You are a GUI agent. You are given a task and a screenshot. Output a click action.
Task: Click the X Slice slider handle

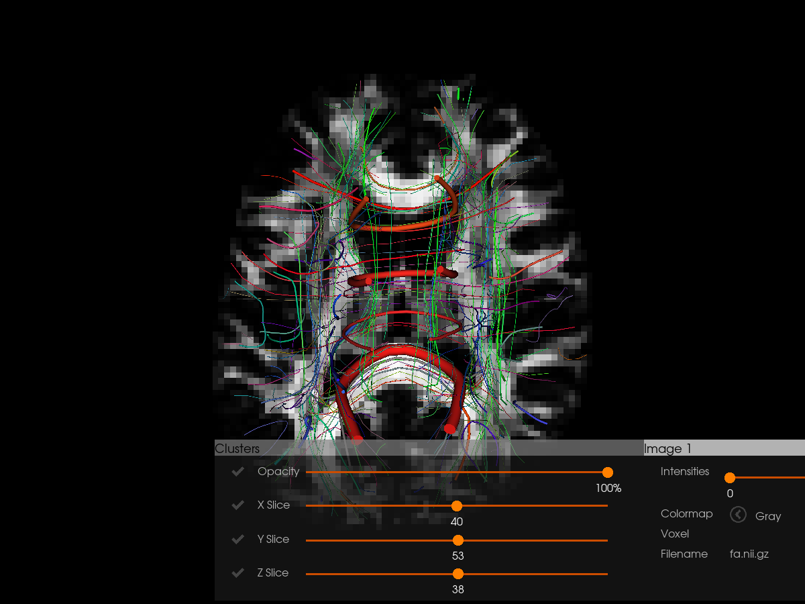tap(457, 506)
